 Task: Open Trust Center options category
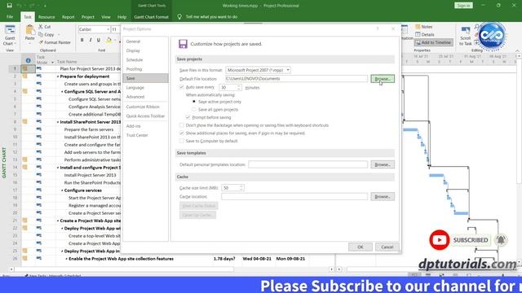point(145,135)
